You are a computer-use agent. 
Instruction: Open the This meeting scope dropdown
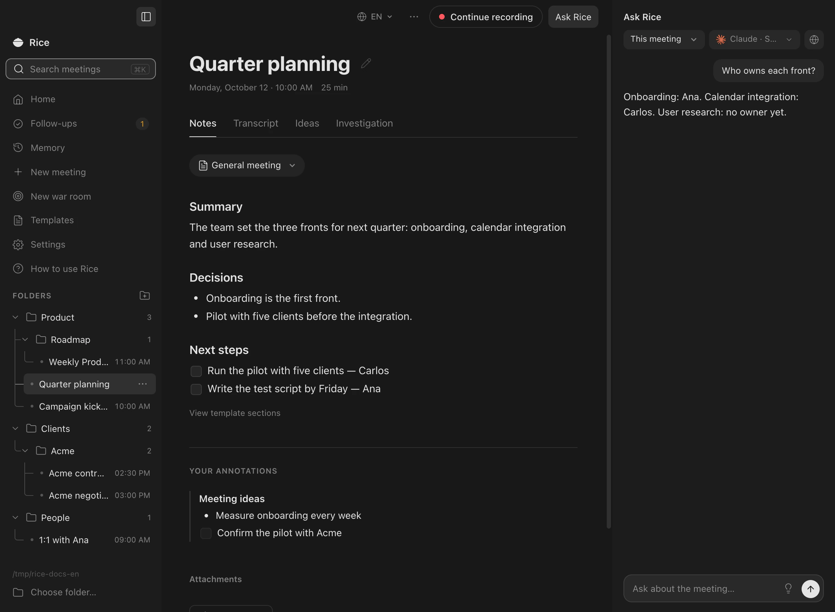664,39
